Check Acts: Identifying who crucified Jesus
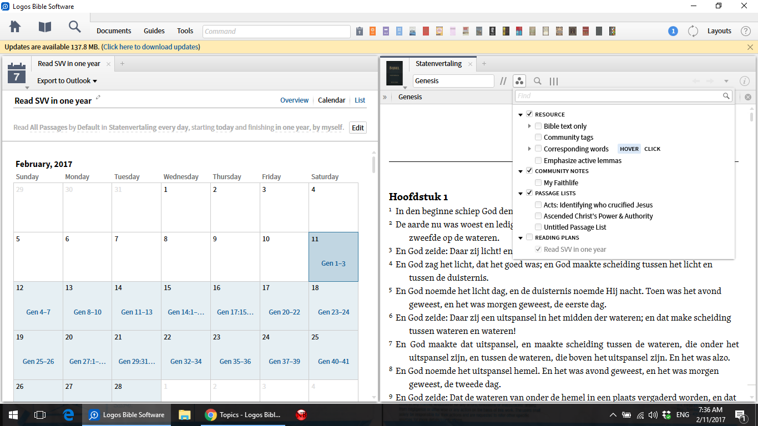Viewport: 758px width, 426px height. (x=538, y=205)
